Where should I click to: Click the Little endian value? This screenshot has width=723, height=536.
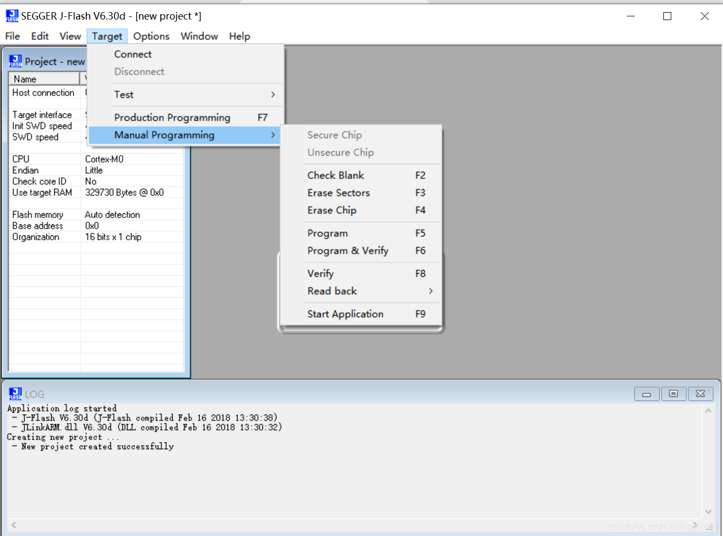coord(94,170)
